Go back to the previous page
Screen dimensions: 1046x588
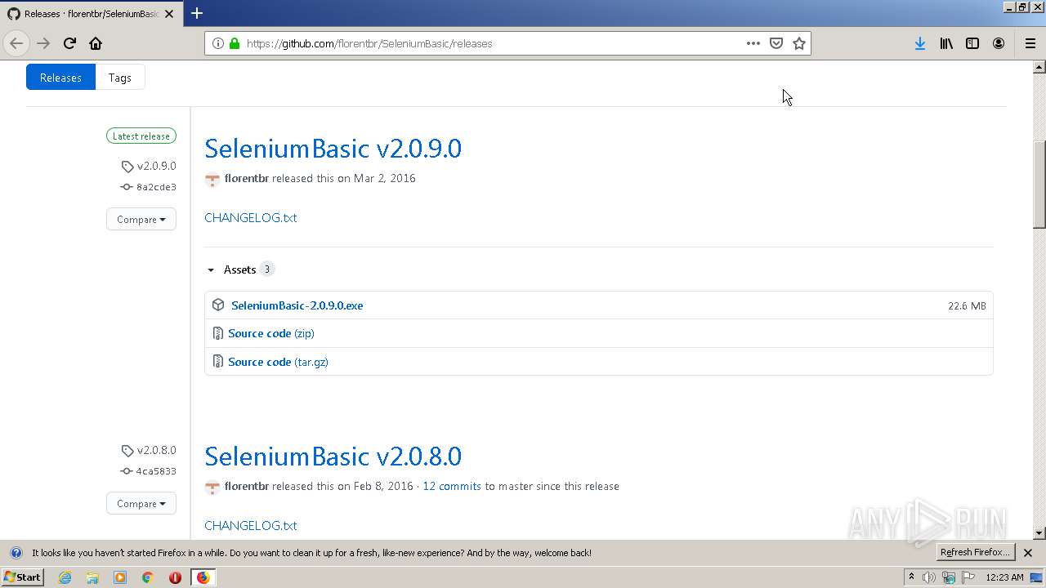16,43
